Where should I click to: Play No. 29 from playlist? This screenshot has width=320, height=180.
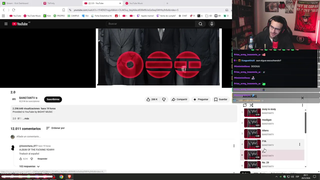coord(272,164)
